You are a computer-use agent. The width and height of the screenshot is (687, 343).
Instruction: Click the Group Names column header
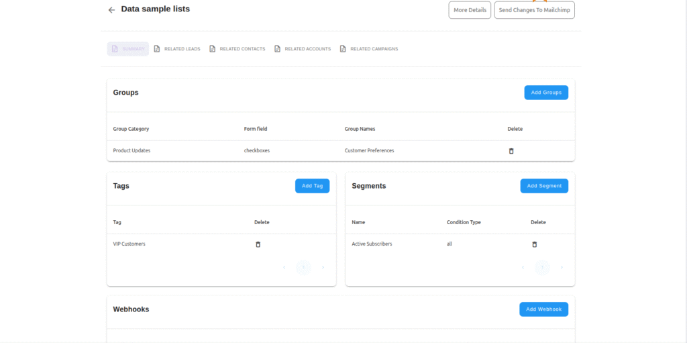coord(360,129)
